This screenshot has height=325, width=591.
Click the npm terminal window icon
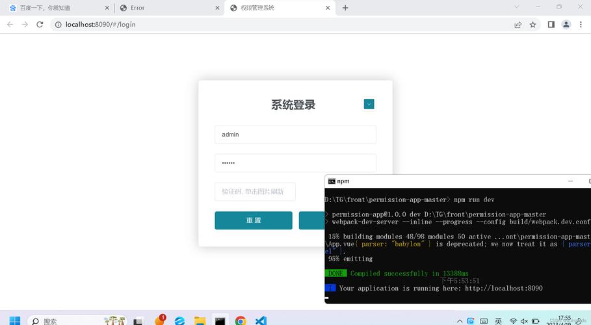point(332,181)
